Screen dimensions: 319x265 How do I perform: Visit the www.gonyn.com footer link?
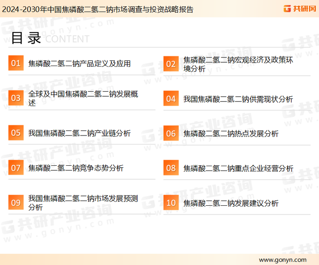point(282,260)
